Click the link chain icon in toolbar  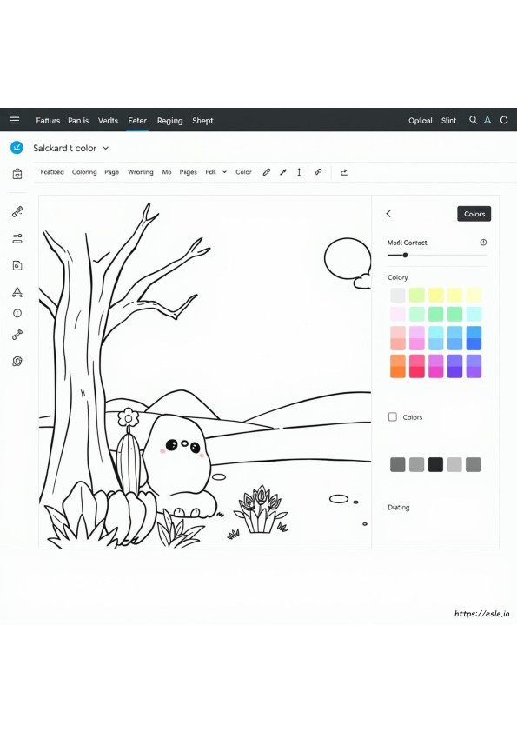[318, 172]
